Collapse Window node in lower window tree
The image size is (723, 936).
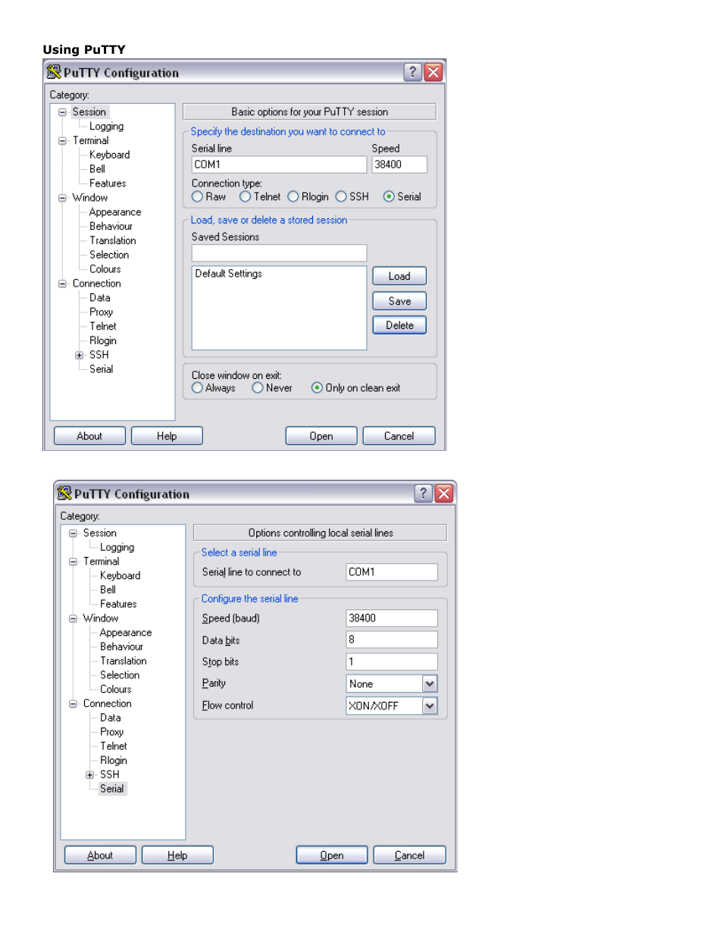[74, 618]
